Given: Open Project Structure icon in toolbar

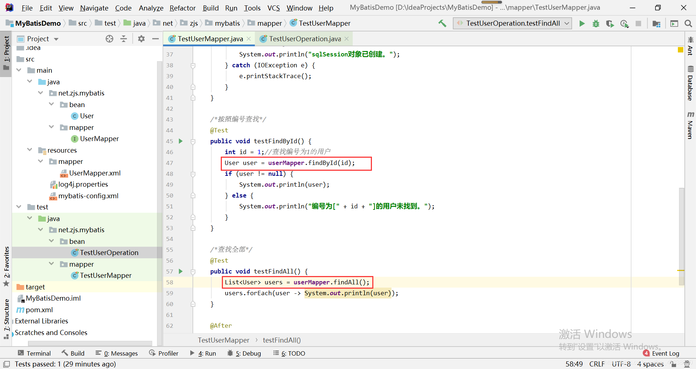Looking at the screenshot, I should pos(656,24).
